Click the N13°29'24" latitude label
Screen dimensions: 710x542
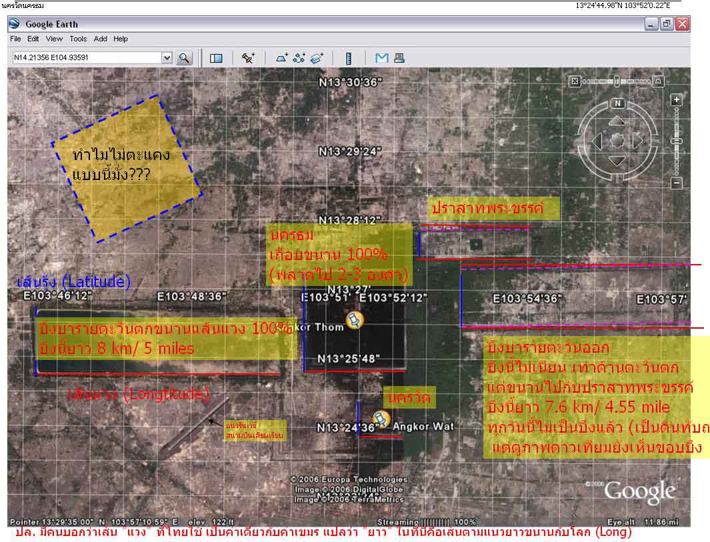350,151
